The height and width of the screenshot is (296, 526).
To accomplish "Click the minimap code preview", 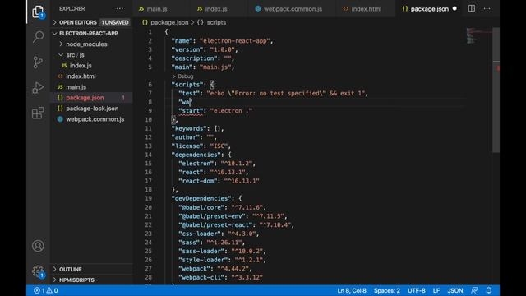I will 478,35.
